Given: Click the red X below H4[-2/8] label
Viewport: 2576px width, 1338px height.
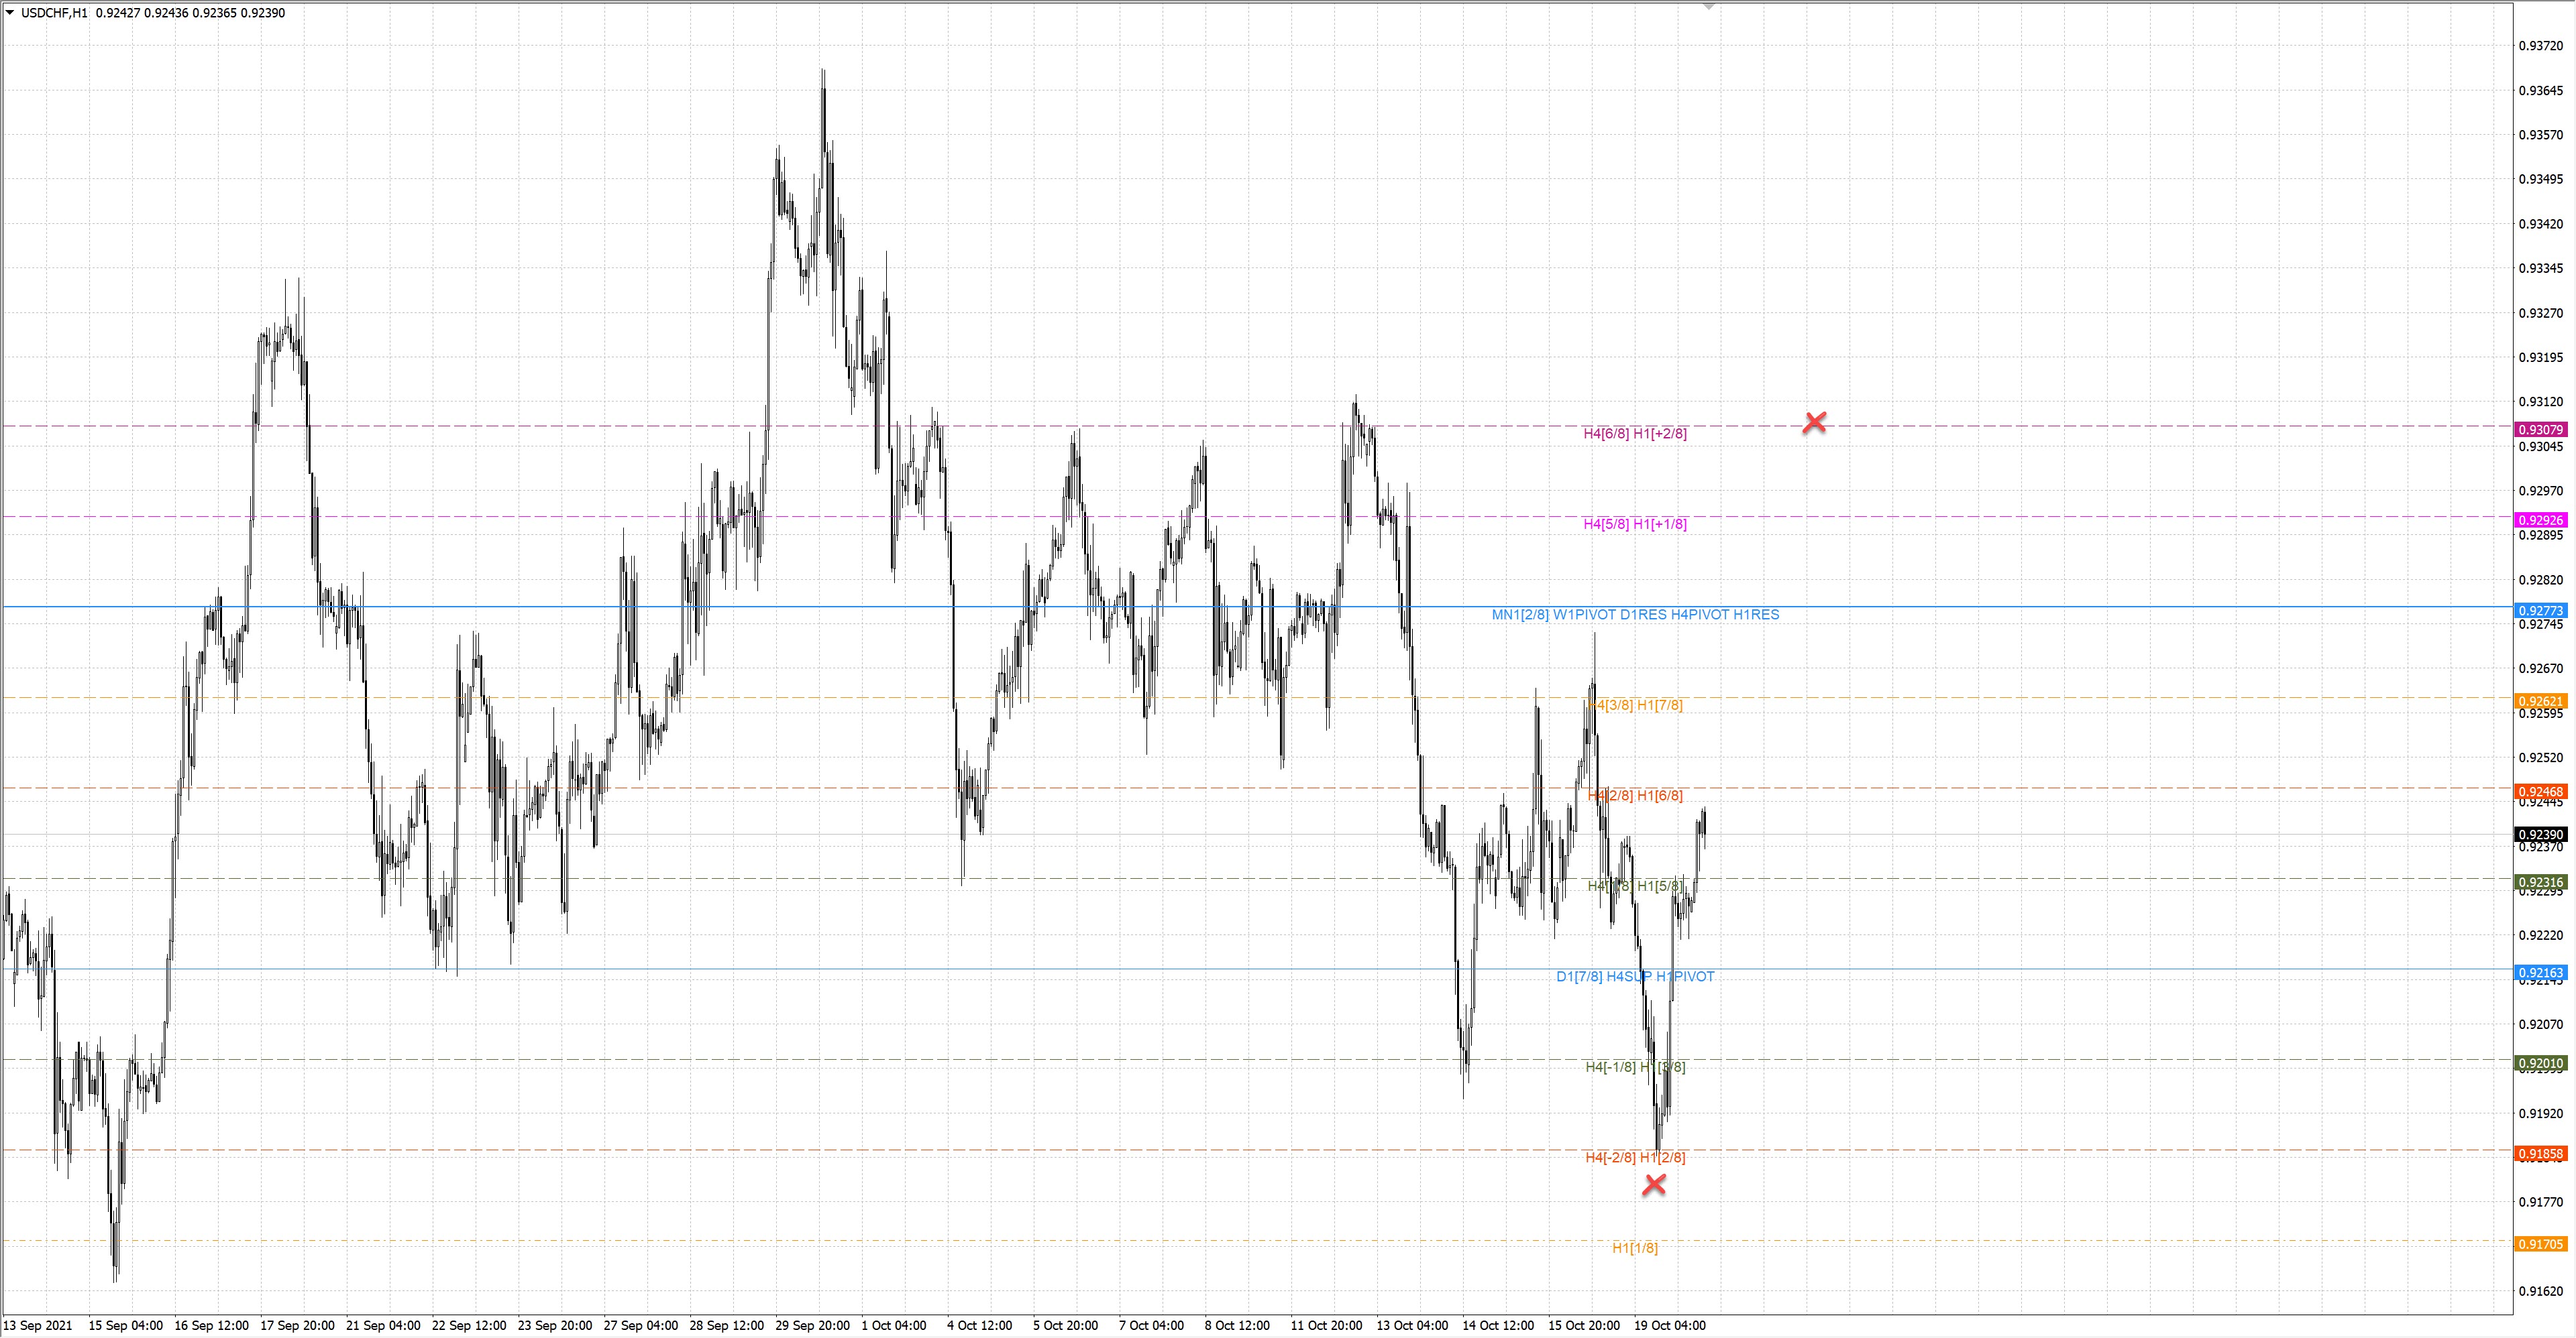Looking at the screenshot, I should coord(1654,1185).
